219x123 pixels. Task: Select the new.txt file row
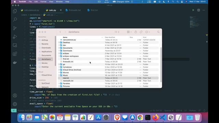[x=108, y=78]
